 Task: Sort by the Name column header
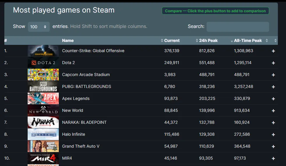pyautogui.click(x=68, y=40)
